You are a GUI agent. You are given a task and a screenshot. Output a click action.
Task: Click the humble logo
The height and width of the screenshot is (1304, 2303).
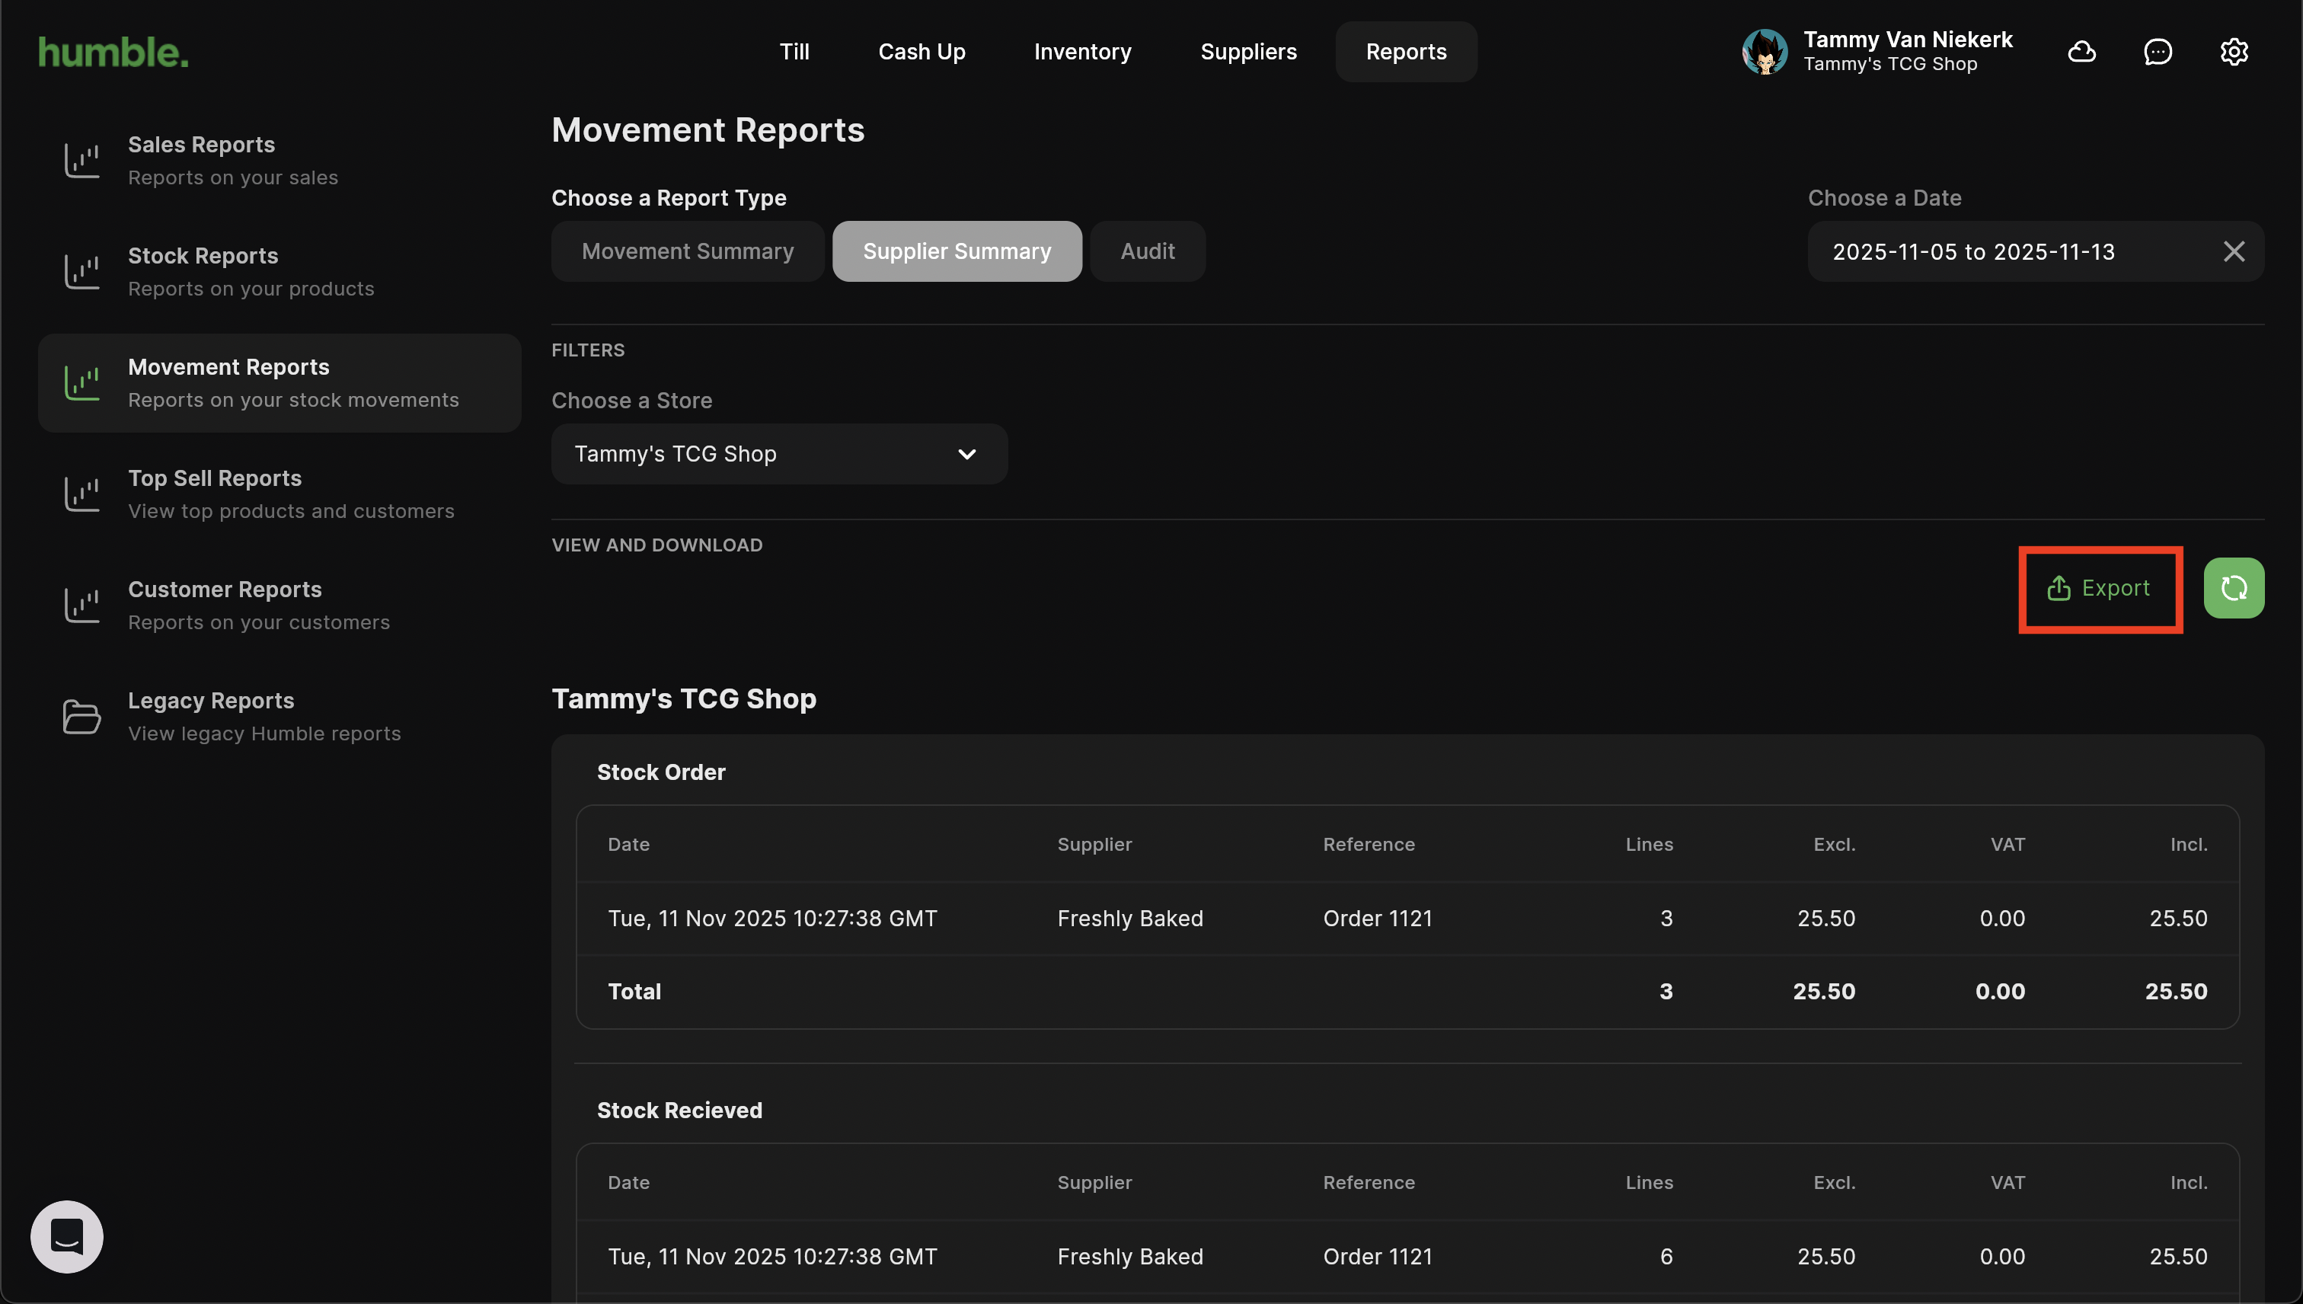click(113, 52)
